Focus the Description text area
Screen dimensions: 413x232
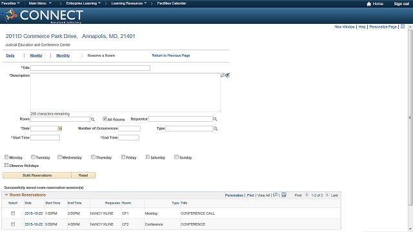(125, 92)
